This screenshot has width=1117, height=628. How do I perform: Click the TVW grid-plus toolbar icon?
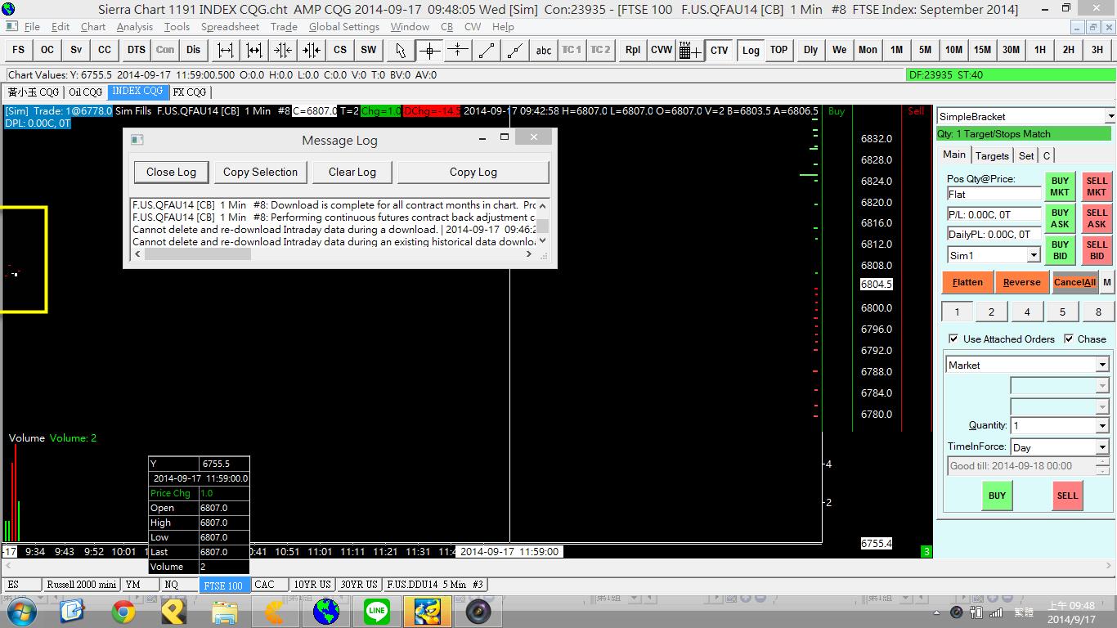[x=690, y=50]
